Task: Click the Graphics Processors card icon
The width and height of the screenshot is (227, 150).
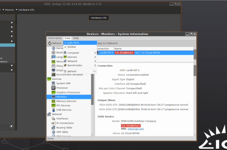Action: 54,92
